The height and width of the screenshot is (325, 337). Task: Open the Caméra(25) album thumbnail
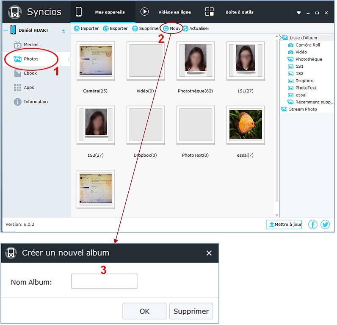pos(96,61)
